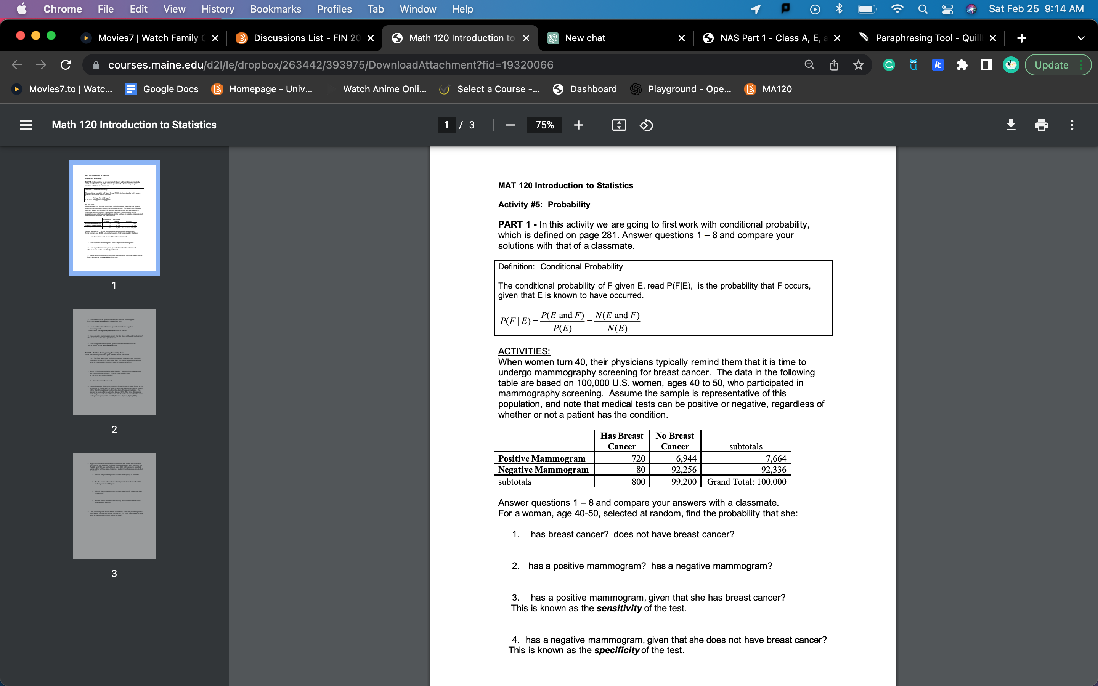Toggle Bluetooth from the menu bar
Image resolution: width=1098 pixels, height=686 pixels.
coord(839,9)
